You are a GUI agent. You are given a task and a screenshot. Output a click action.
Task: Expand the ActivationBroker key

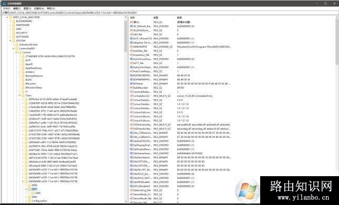coord(14,45)
